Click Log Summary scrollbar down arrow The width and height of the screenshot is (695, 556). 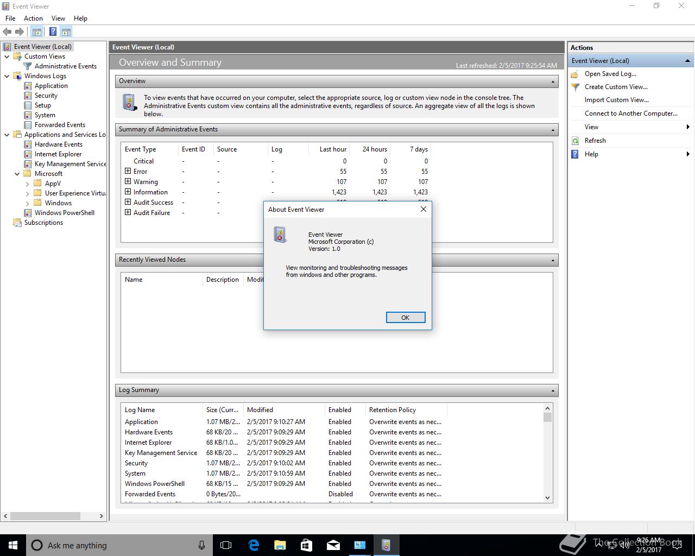pyautogui.click(x=547, y=497)
